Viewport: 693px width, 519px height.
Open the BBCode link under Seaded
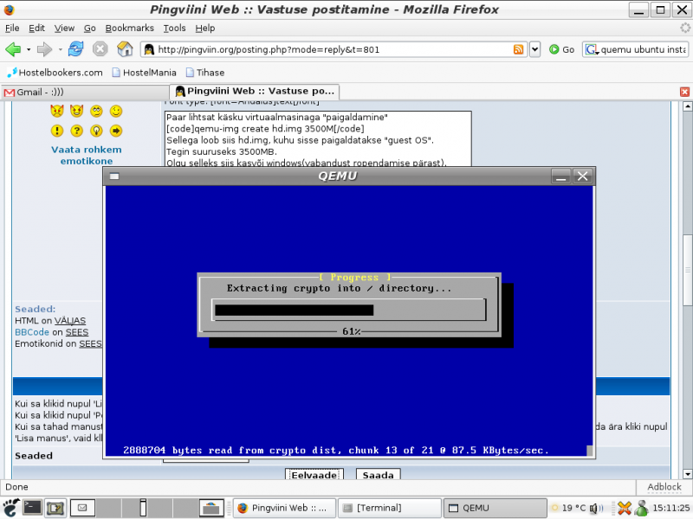32,332
